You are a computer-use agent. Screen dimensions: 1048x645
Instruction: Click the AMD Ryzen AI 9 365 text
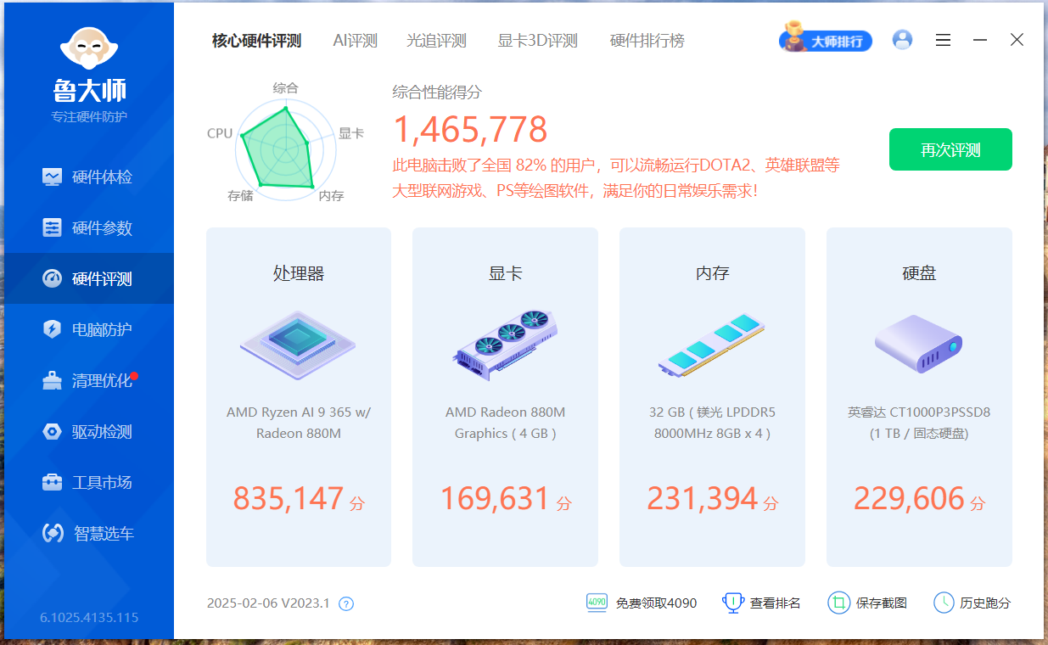(x=299, y=423)
